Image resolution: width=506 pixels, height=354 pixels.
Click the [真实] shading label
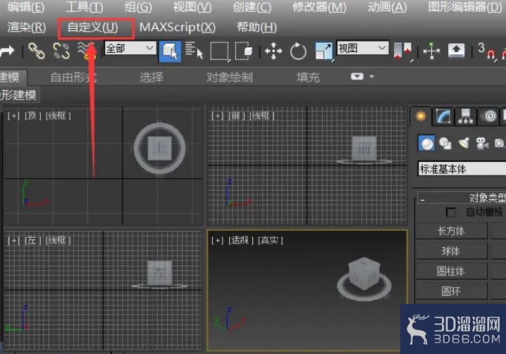271,241
